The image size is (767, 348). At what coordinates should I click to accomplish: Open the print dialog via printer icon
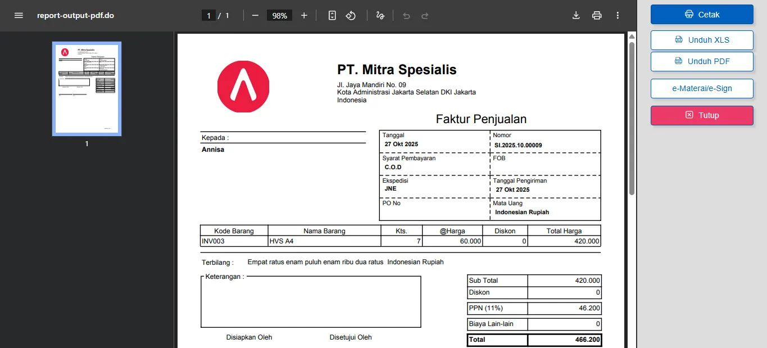[x=596, y=15]
